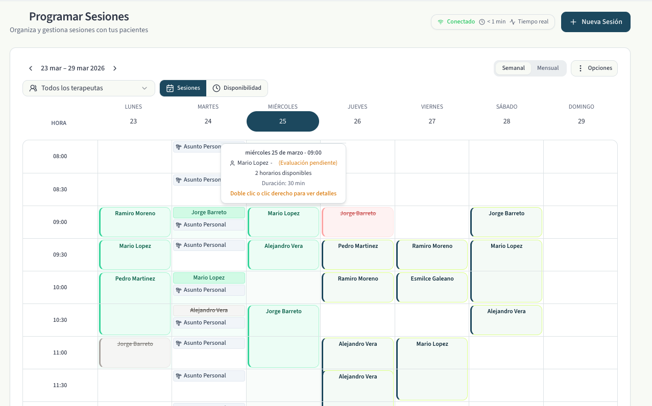Click the red cancelled Jorge Barreto session Thursday
The width and height of the screenshot is (652, 406).
tap(357, 222)
